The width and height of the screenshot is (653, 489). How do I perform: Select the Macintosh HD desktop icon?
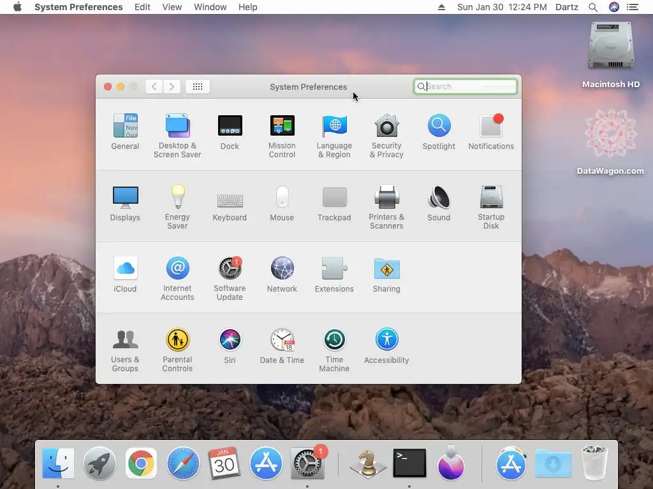coord(611,55)
